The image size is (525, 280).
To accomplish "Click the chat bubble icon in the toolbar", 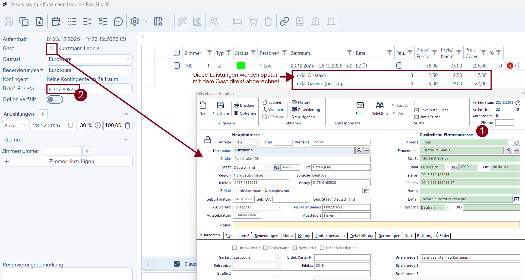I will click(118, 21).
